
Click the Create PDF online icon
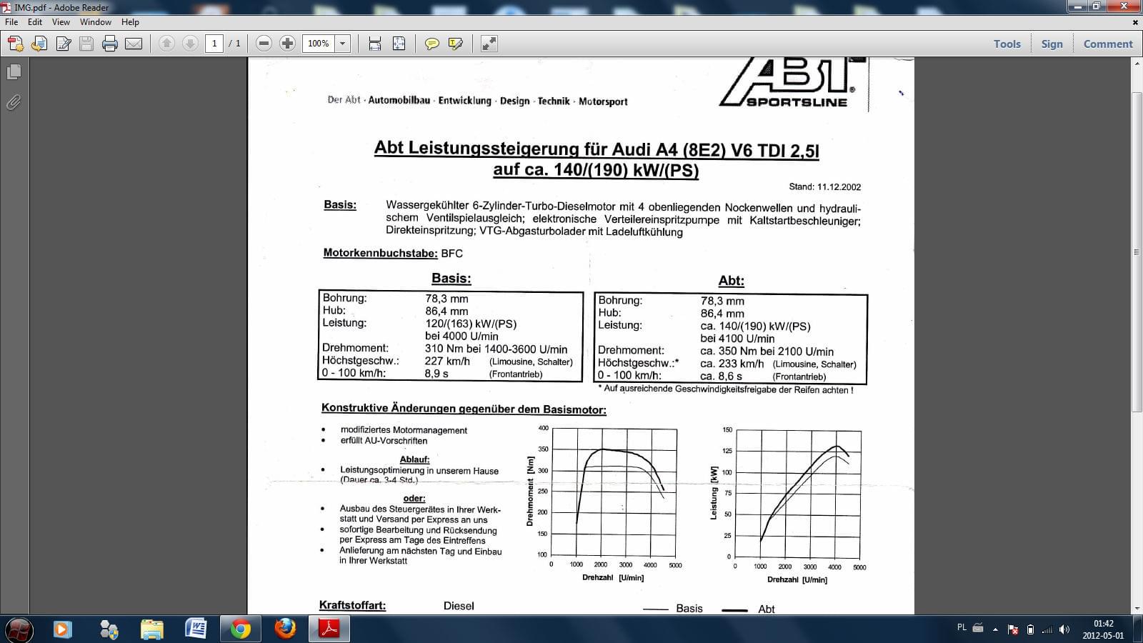pyautogui.click(x=15, y=44)
